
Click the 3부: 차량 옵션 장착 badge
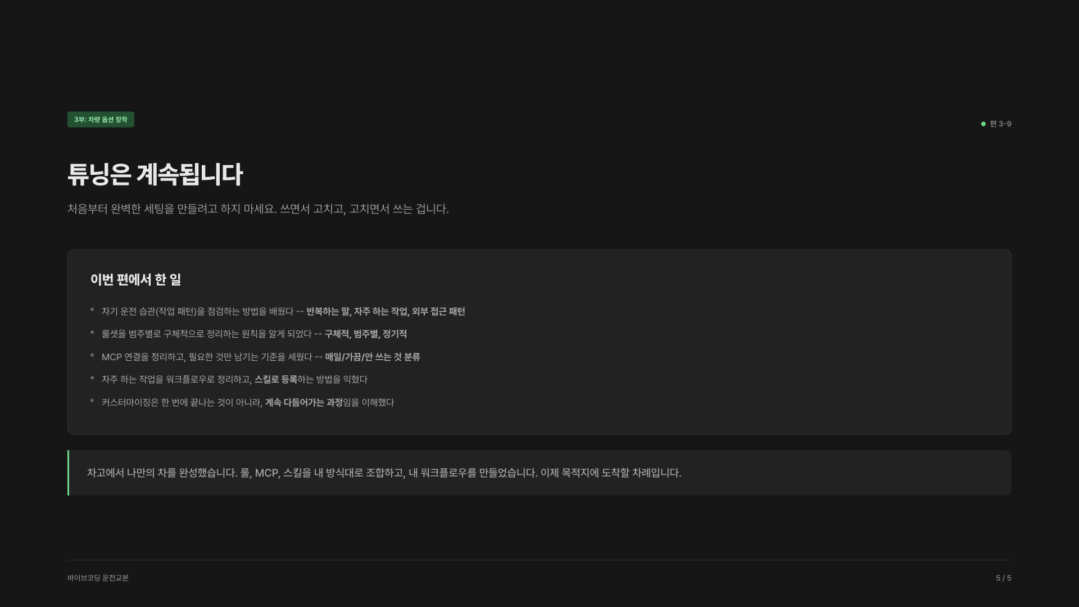[101, 119]
